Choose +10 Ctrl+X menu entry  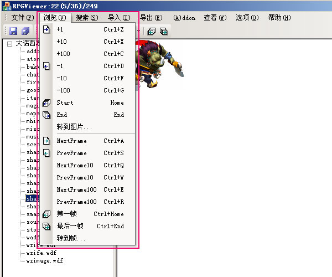pos(87,42)
